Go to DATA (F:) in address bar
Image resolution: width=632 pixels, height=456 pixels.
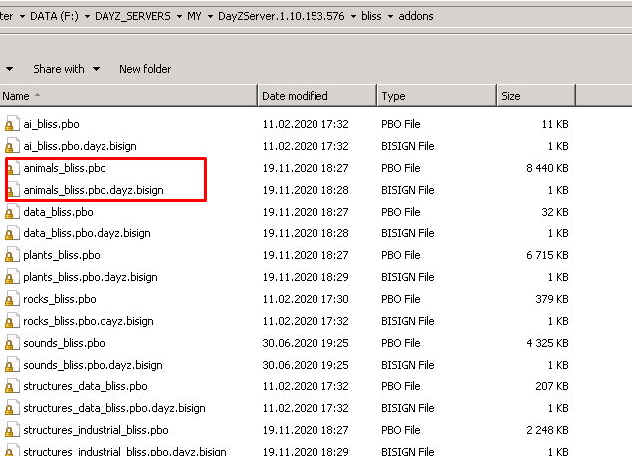(x=54, y=16)
